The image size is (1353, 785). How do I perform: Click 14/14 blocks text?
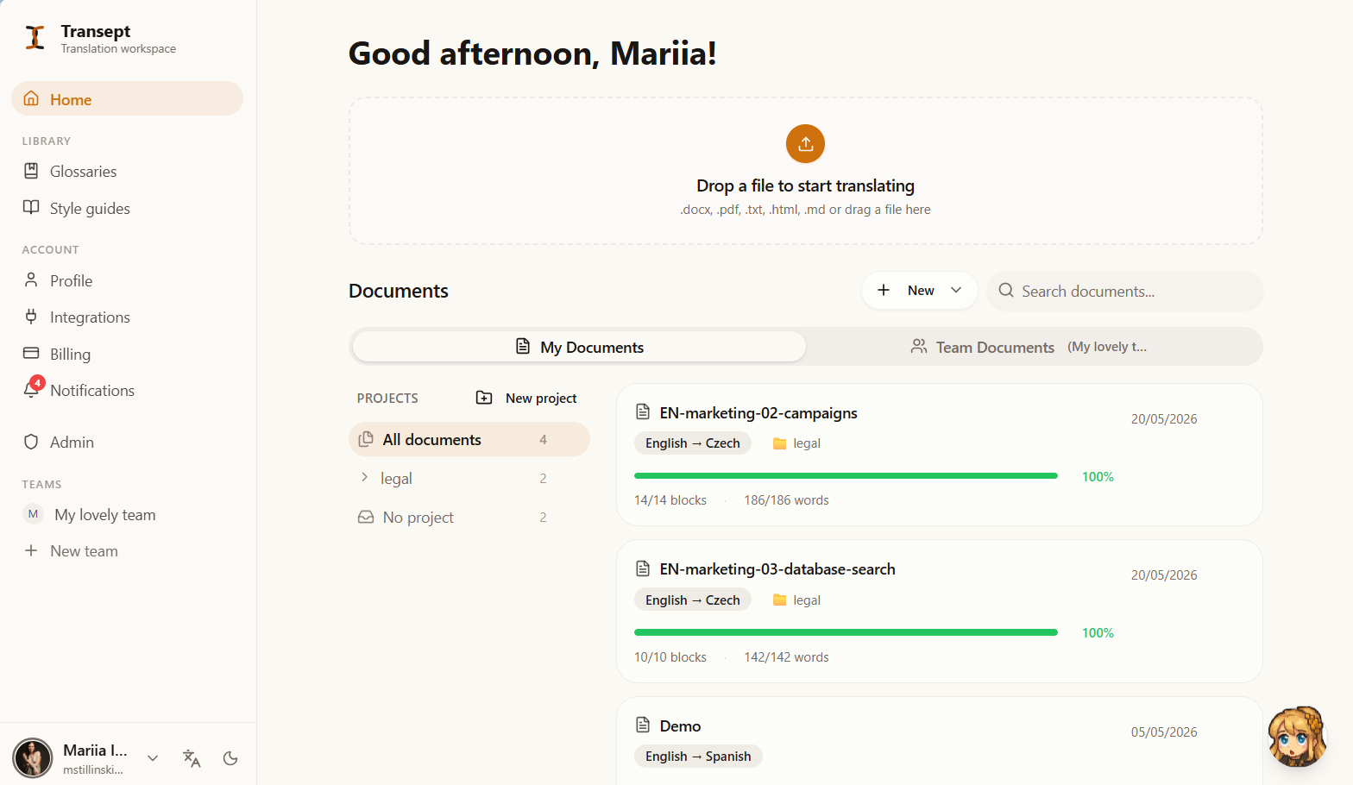coord(670,500)
